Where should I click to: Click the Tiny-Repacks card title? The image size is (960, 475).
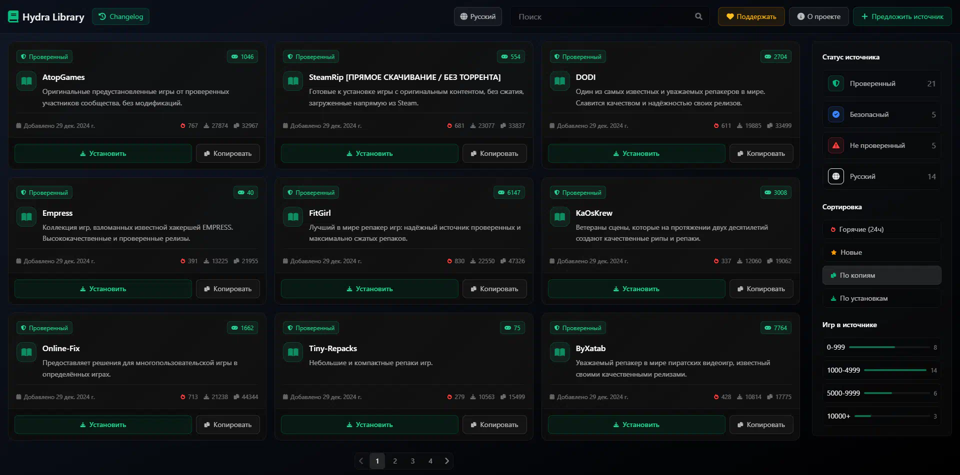[x=333, y=348]
